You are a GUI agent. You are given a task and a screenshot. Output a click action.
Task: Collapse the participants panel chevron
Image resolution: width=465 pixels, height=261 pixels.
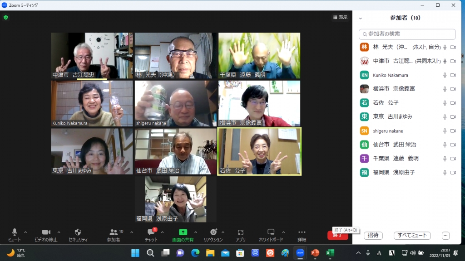point(360,18)
